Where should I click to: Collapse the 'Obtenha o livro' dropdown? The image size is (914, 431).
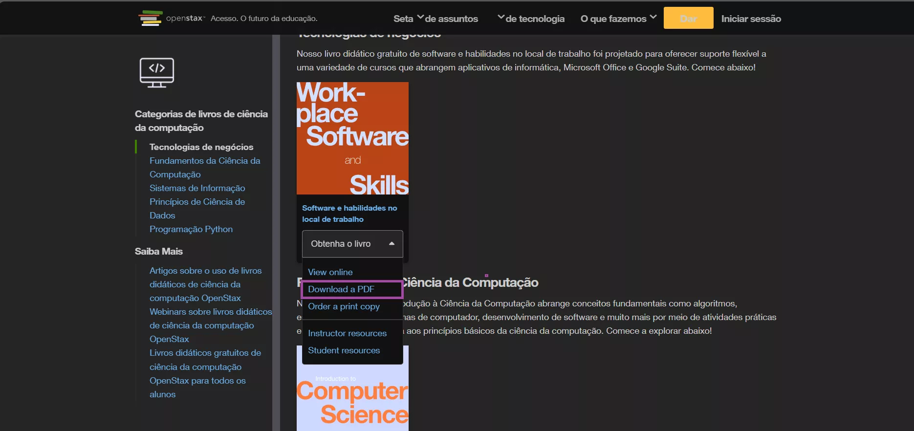[352, 244]
